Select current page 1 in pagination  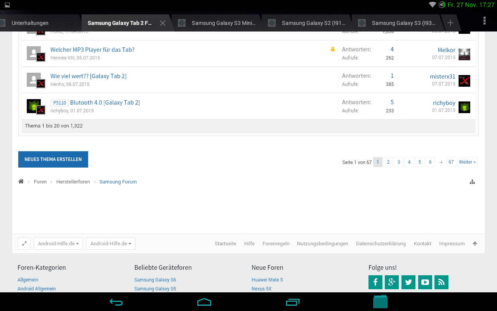tap(378, 162)
